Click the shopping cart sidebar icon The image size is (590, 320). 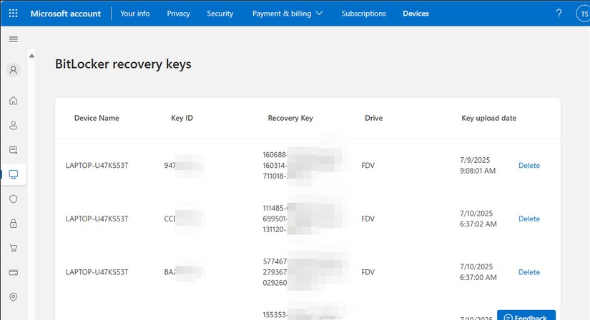point(13,249)
